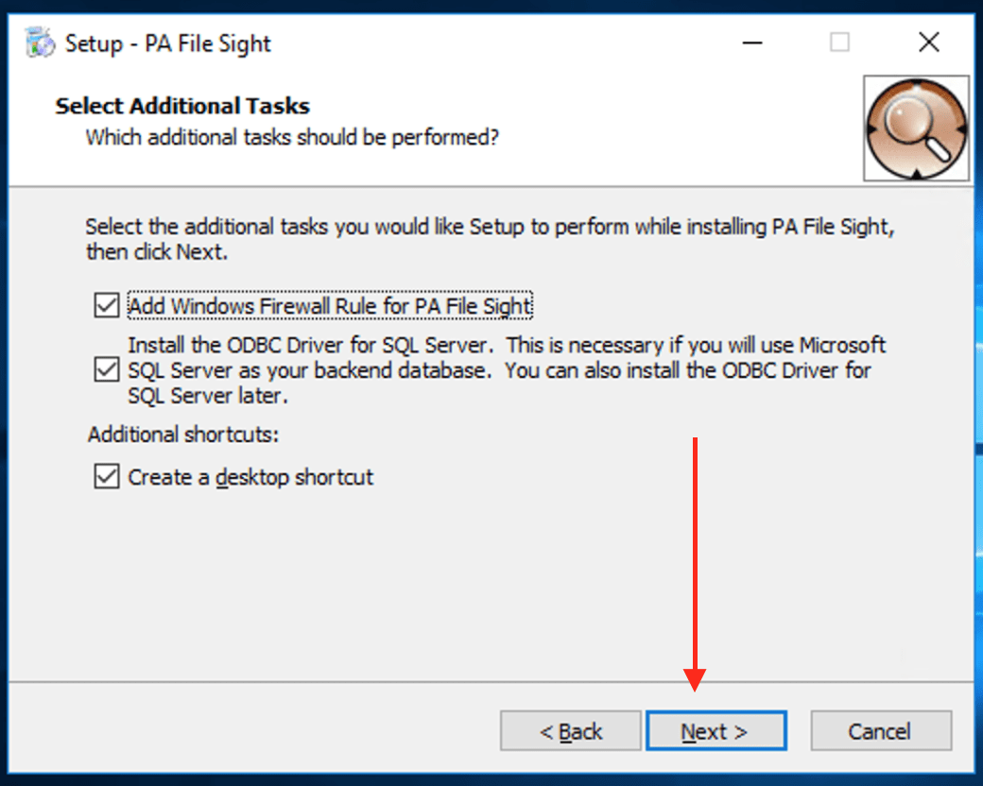Screen dimensions: 983x786
Task: Click the 'Additional shortcuts:' group label
Action: click(183, 435)
